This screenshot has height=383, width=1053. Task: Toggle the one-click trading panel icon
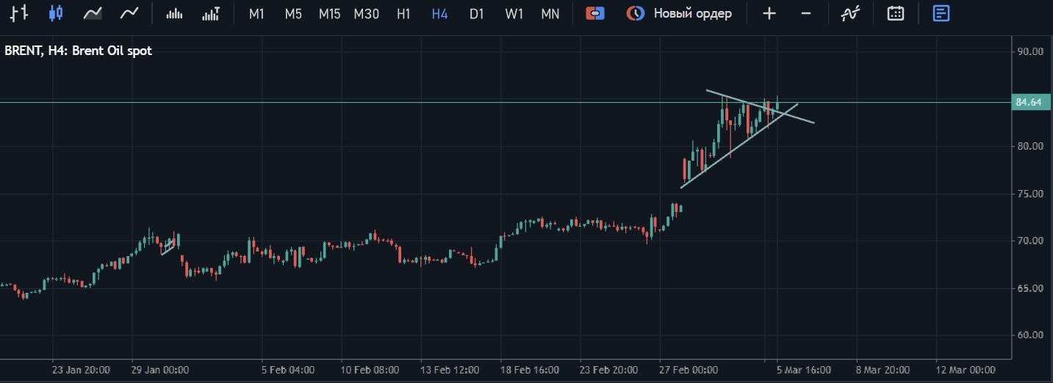tap(595, 13)
